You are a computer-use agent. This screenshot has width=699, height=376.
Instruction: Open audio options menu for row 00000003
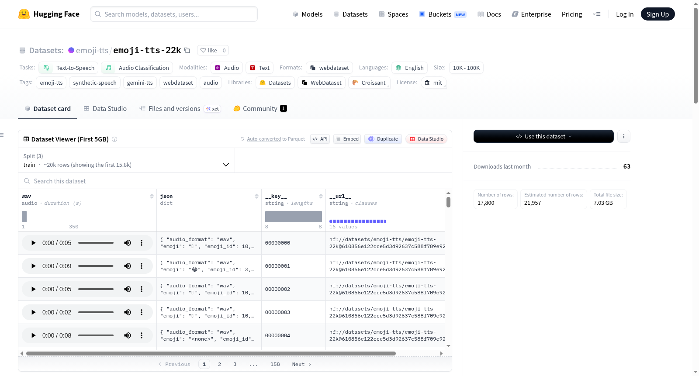(142, 312)
